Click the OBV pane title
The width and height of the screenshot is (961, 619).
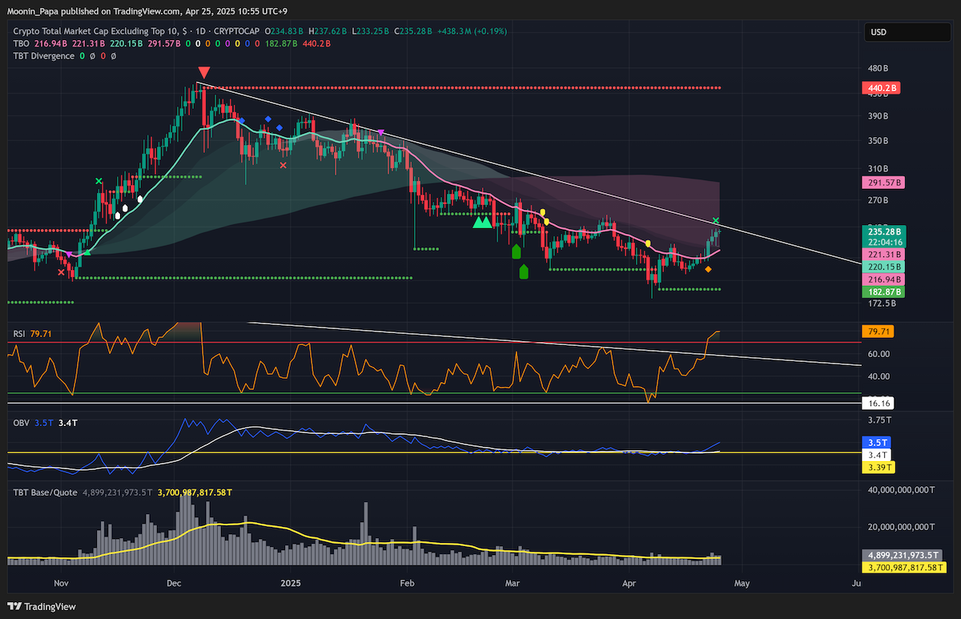pos(21,421)
